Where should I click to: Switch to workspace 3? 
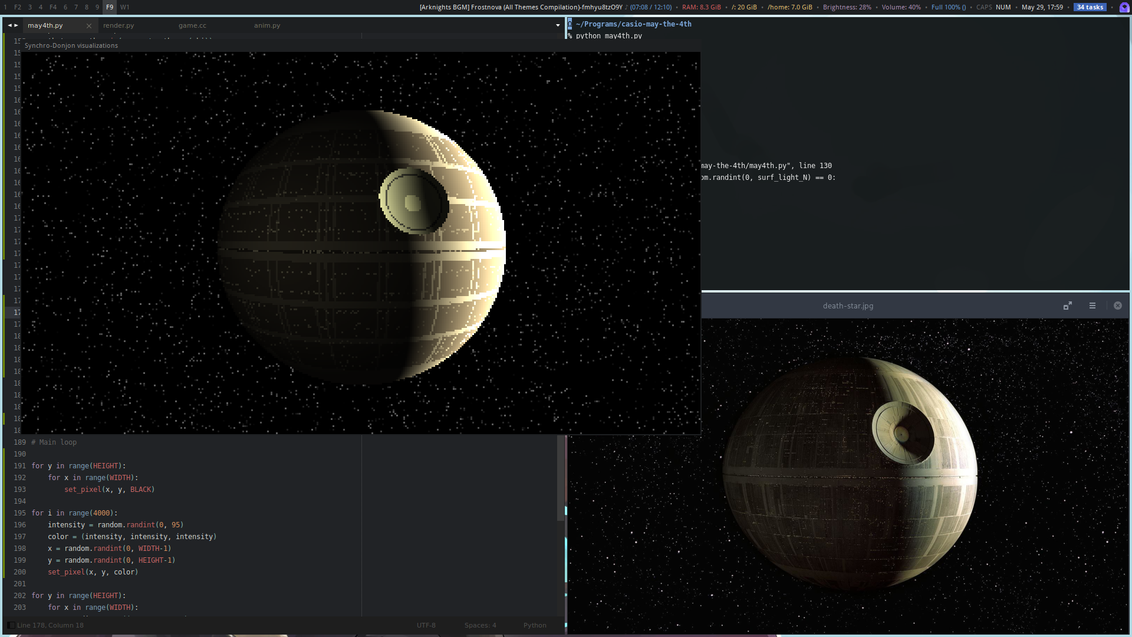(x=29, y=7)
